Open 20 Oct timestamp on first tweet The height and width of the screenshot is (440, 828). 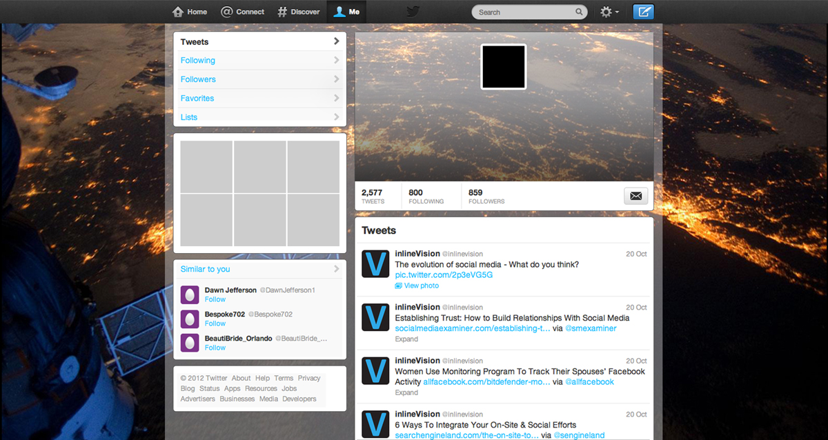[636, 254]
